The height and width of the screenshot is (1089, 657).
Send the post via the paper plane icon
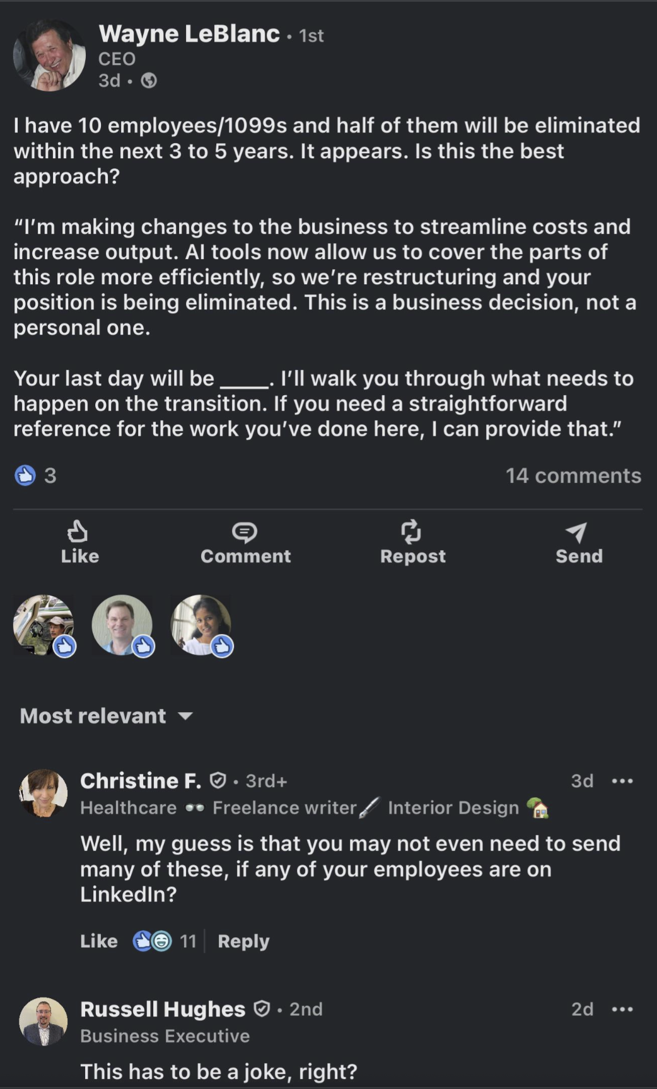click(x=577, y=533)
